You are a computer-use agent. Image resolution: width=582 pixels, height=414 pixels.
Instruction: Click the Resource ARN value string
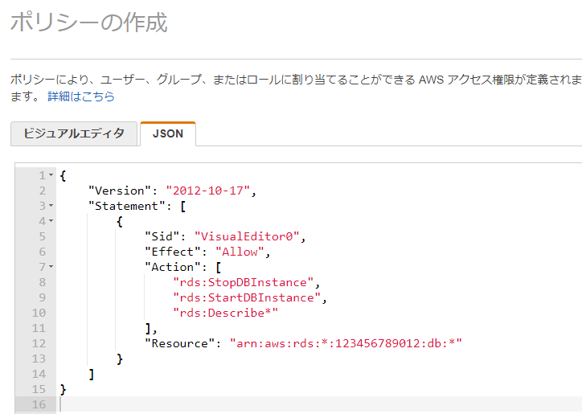coord(346,343)
